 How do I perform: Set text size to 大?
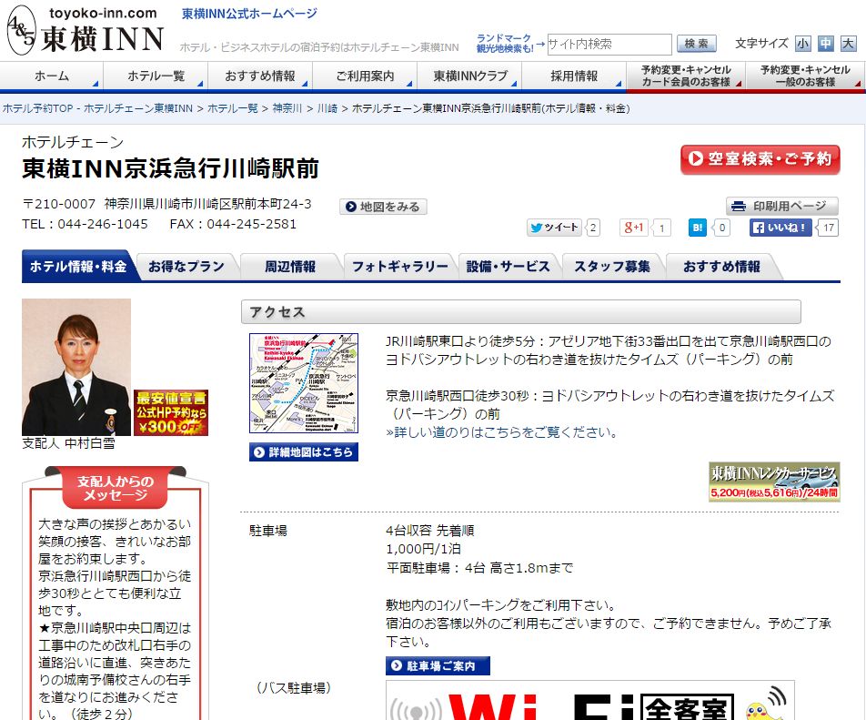(x=849, y=44)
